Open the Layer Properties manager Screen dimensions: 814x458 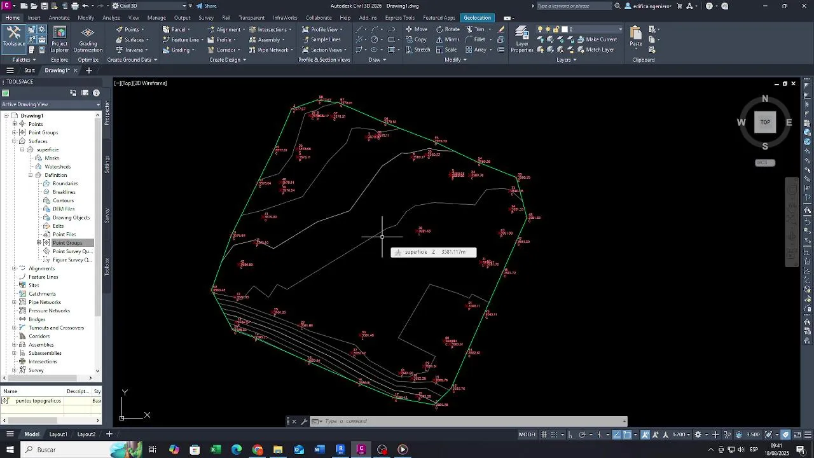pyautogui.click(x=522, y=39)
